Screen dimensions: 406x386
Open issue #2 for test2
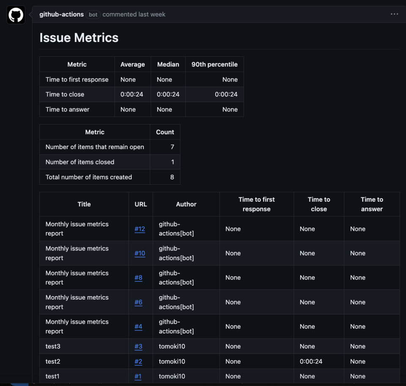(138, 361)
